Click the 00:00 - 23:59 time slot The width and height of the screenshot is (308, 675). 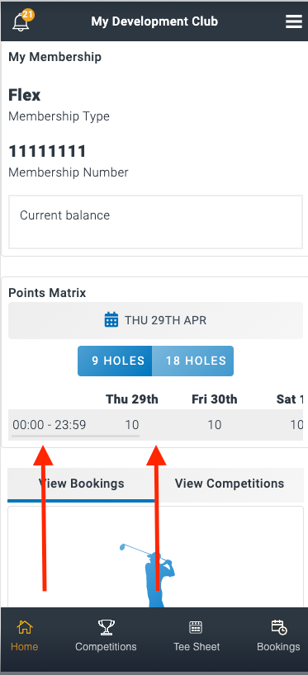coord(49,425)
